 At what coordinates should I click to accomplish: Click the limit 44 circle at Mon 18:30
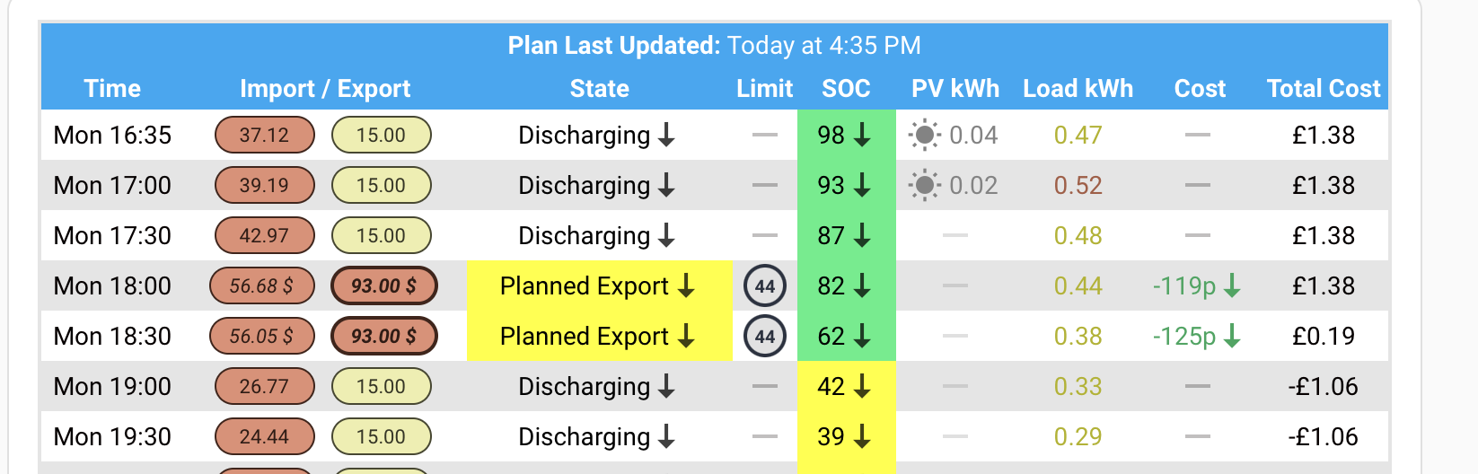pyautogui.click(x=765, y=337)
